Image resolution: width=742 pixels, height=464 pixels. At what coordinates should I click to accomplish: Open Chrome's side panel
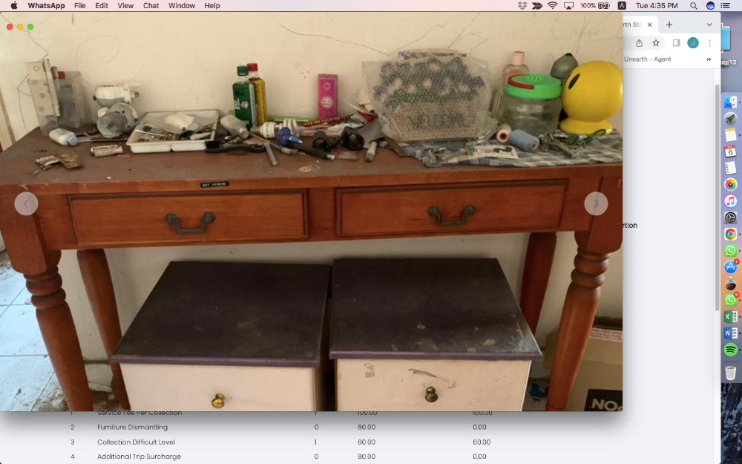[x=676, y=43]
